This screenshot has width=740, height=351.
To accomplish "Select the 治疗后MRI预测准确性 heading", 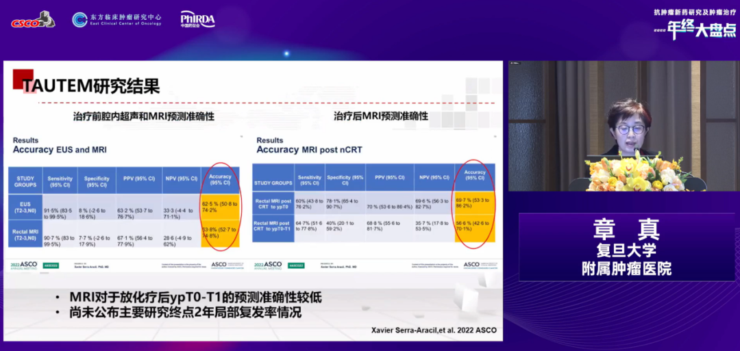I will point(381,116).
